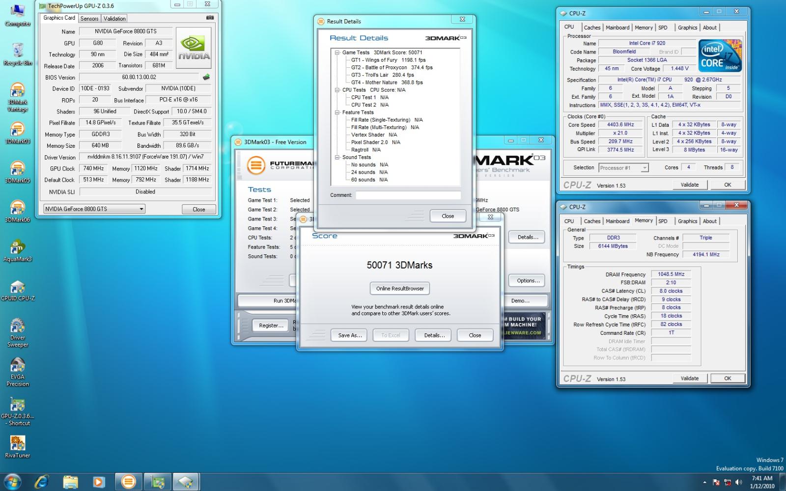Click the NVIDIA logo in GPU-Z
The image size is (786, 491).
click(194, 48)
